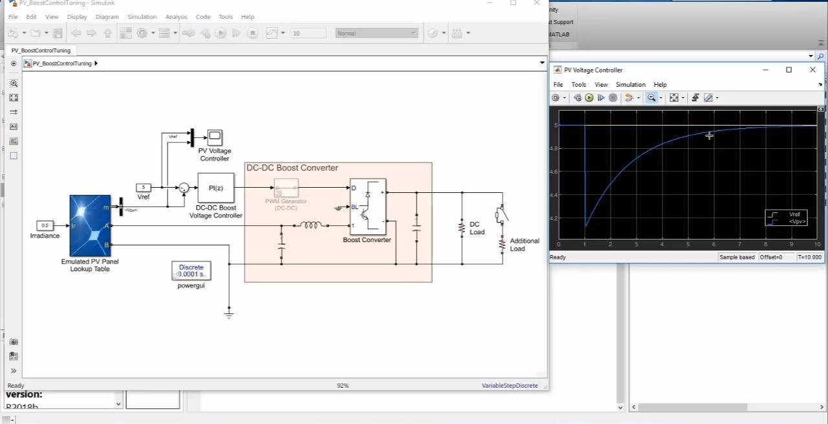Open the powergui Discrete block
Viewport: 828px width, 424px height.
point(191,271)
